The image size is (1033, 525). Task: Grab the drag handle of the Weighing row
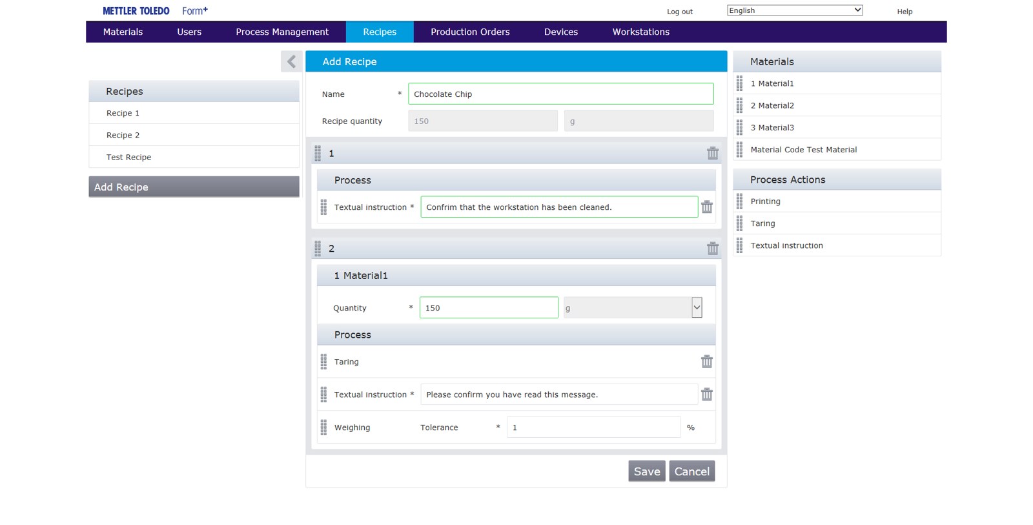[323, 427]
